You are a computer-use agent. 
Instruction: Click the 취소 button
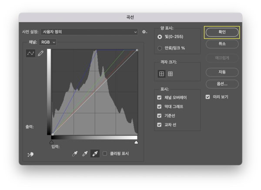pos(222,44)
